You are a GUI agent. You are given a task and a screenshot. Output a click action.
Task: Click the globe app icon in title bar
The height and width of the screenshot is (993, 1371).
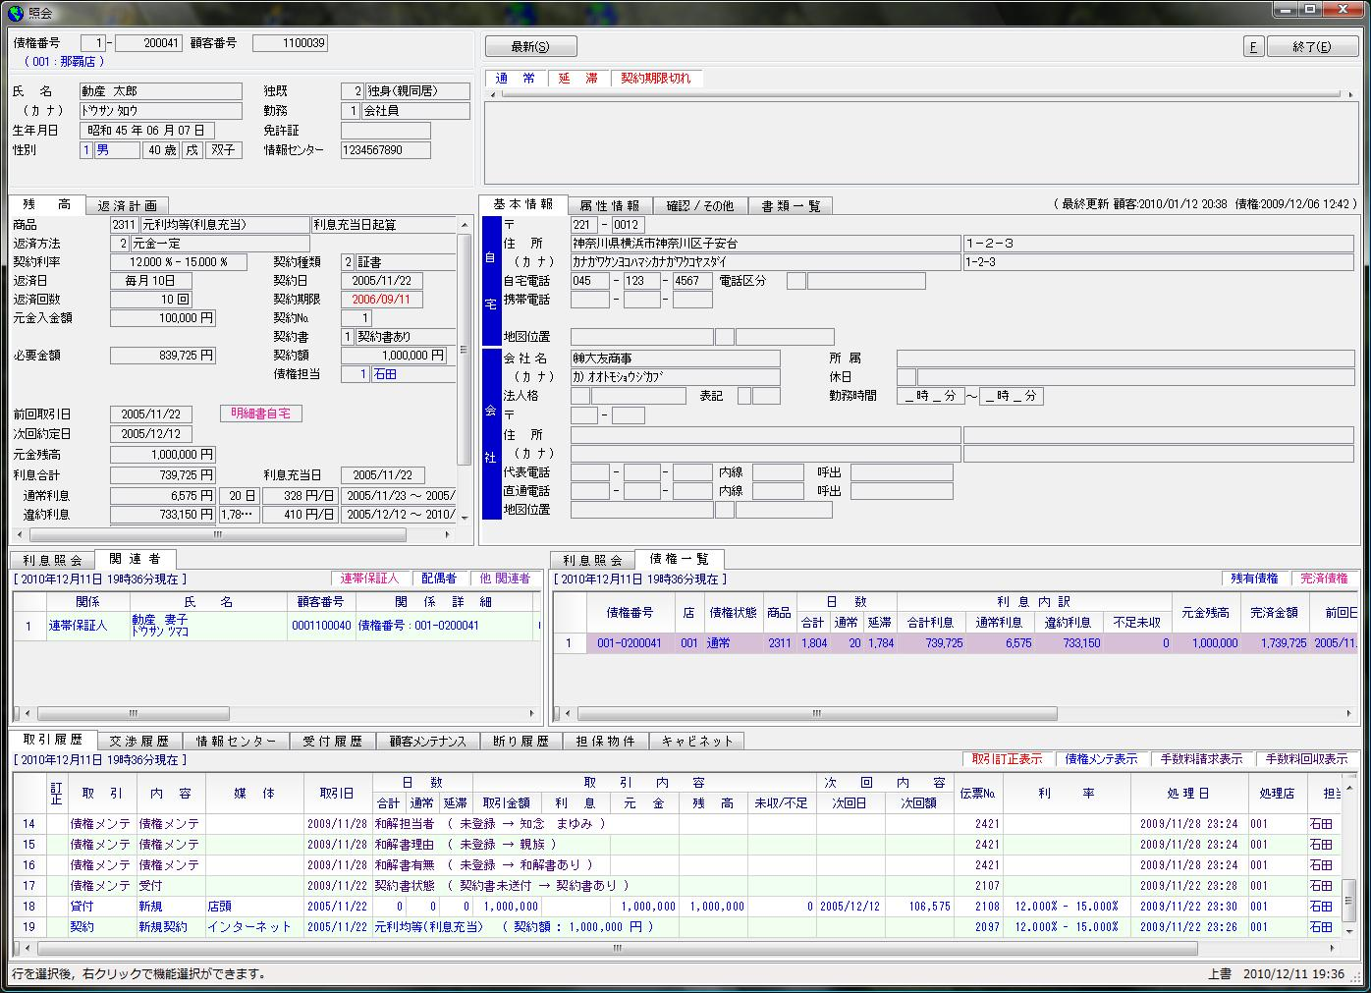click(x=14, y=13)
